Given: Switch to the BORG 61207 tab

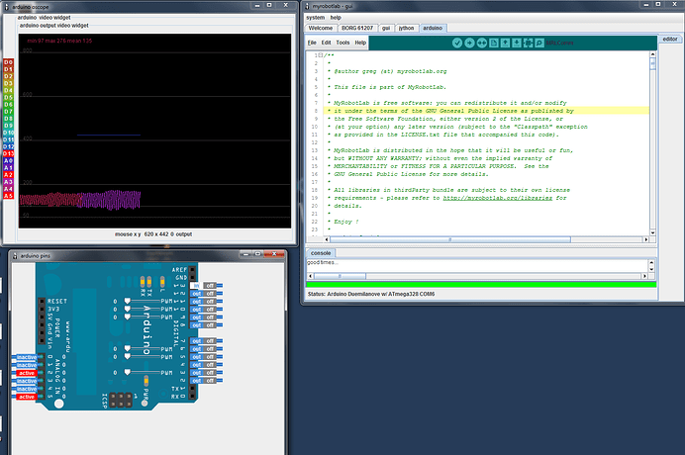Looking at the screenshot, I should [357, 28].
